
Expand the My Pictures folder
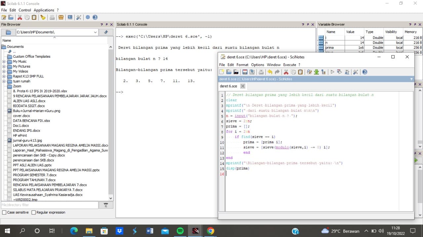pos(4,67)
